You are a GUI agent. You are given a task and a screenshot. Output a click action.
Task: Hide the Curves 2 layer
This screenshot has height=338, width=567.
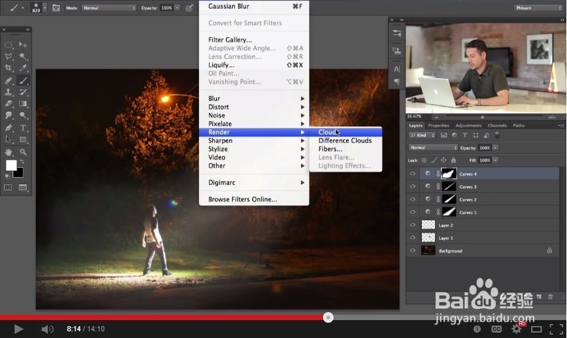[x=412, y=199]
